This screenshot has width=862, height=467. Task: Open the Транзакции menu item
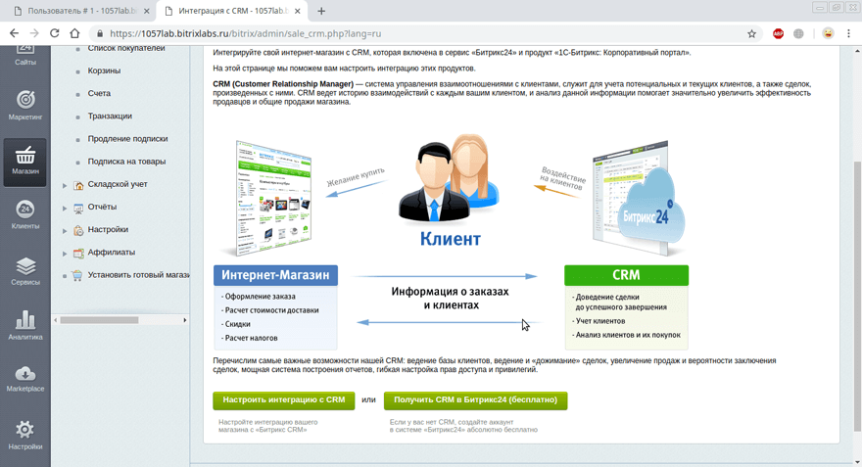(x=110, y=117)
